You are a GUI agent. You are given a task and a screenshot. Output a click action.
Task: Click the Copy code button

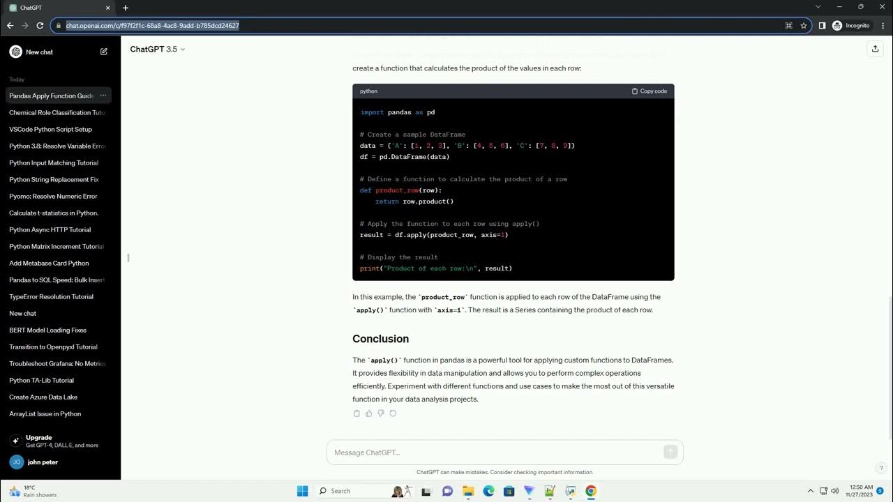[650, 91]
